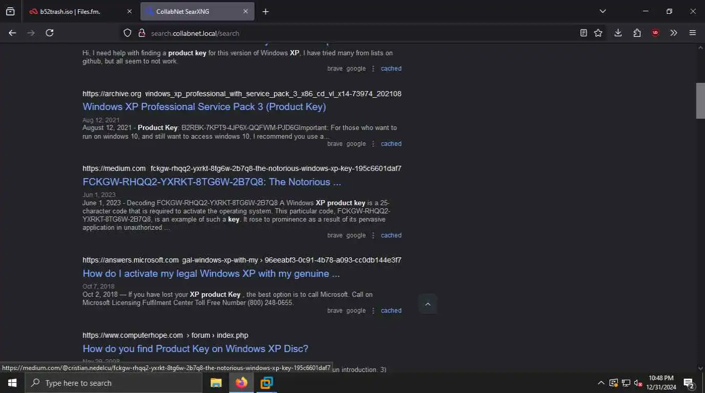Open network status tray icon
Image resolution: width=705 pixels, height=393 pixels.
[626, 383]
